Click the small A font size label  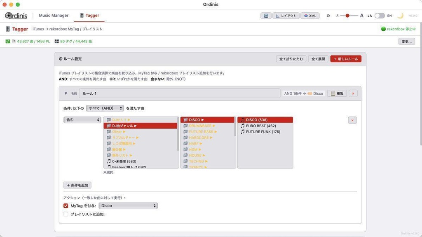(337, 16)
